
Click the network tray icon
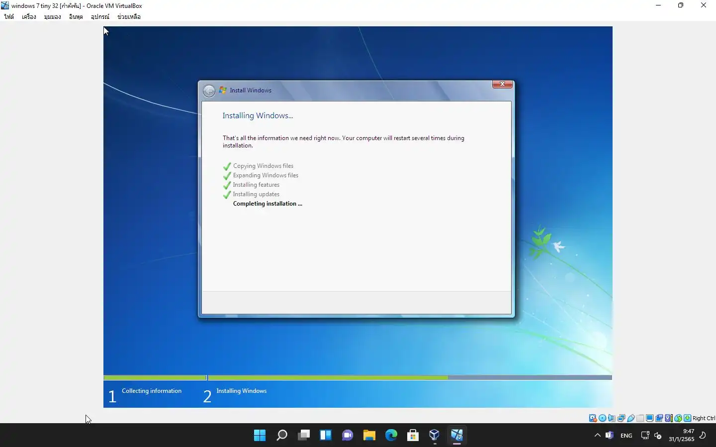[x=645, y=436]
